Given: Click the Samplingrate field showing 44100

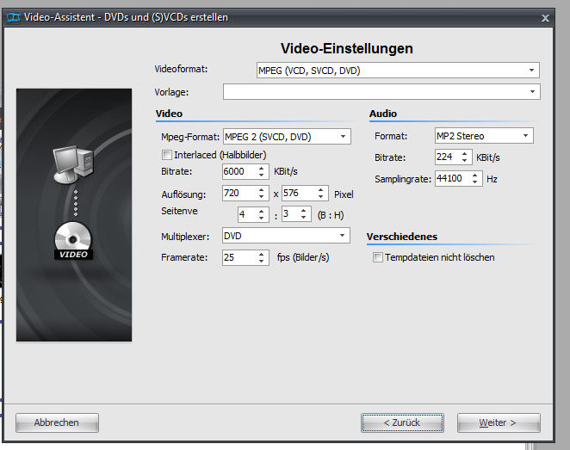Looking at the screenshot, I should [449, 179].
